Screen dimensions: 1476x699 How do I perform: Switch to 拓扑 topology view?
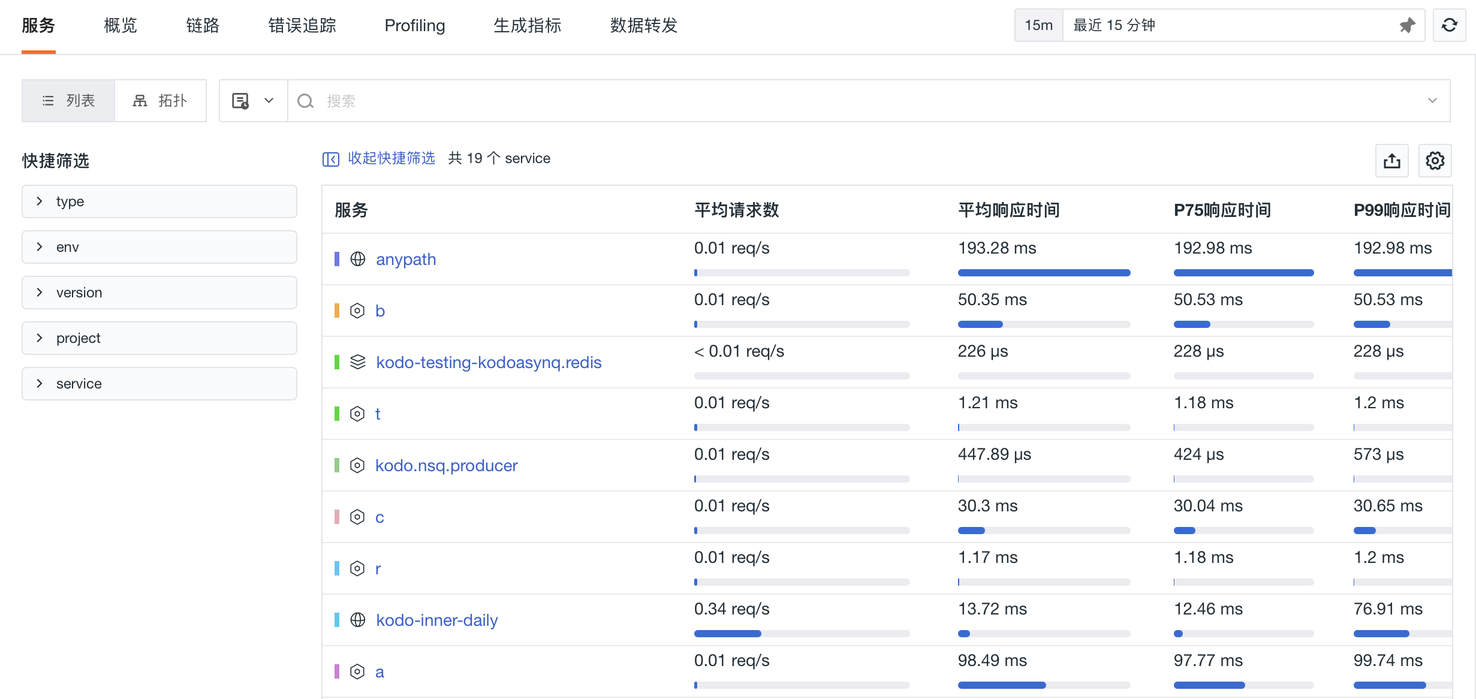click(160, 101)
